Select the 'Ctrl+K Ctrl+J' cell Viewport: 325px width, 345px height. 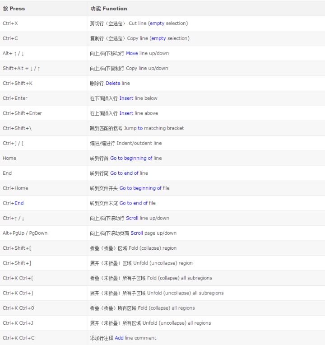(43, 323)
